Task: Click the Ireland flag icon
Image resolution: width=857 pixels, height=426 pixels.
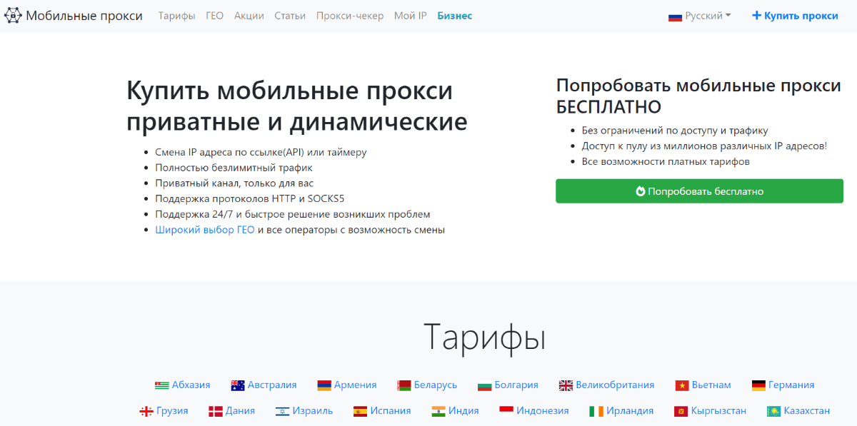Action: pos(596,411)
